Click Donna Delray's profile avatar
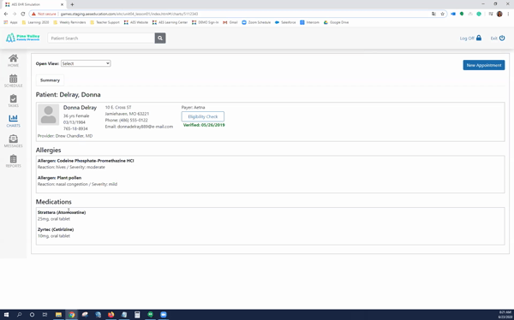Image resolution: width=514 pixels, height=320 pixels. point(49,115)
